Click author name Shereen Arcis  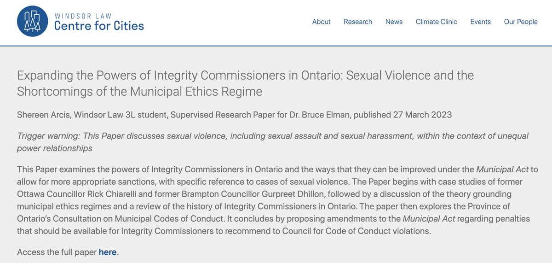point(42,115)
